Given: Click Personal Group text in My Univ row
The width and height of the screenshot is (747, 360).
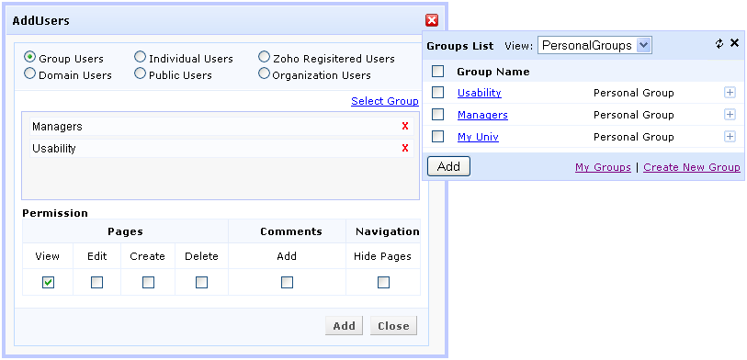Looking at the screenshot, I should click(x=634, y=137).
